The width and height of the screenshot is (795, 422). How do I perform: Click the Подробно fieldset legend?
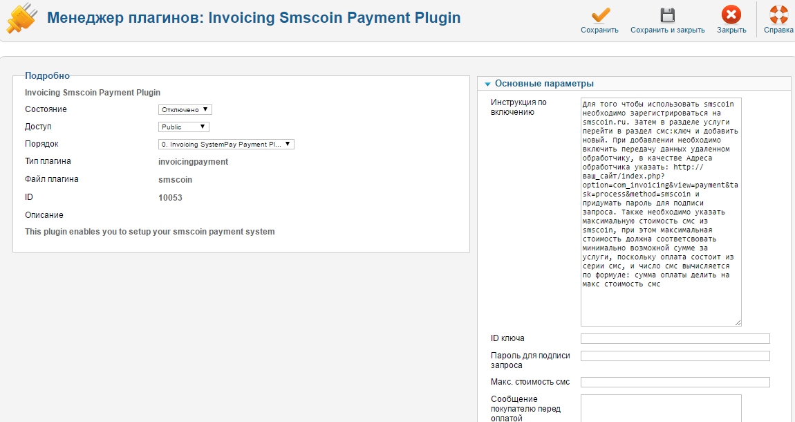point(47,75)
